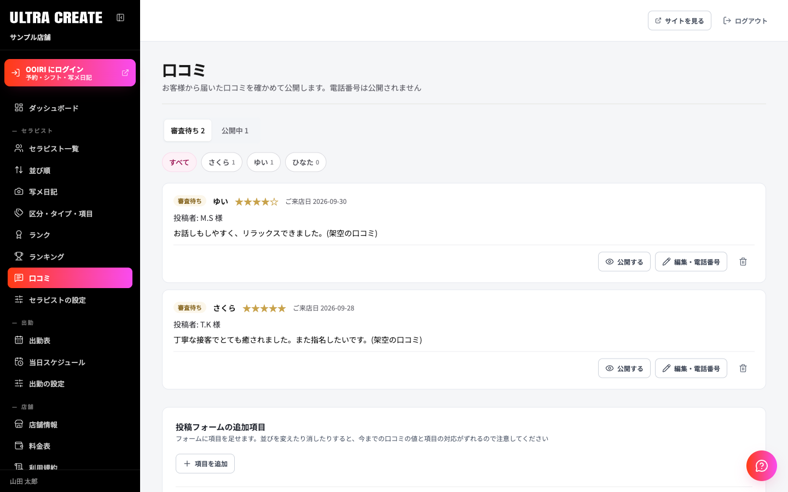
Task: Delete さくら's review with trash icon
Action: (743, 368)
